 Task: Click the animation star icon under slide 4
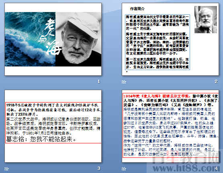click(x=124, y=169)
